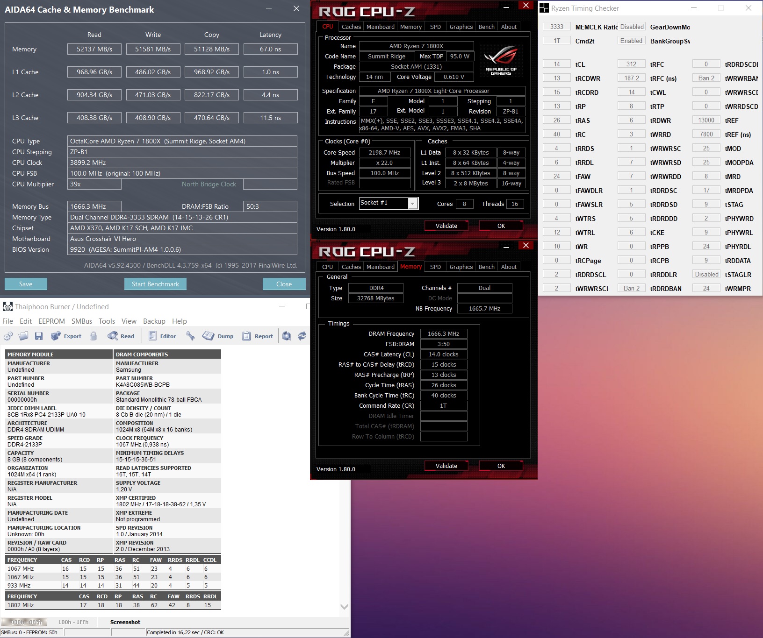Open the Tools menu in Thaiphoon Burner
Viewport: 763px width, 638px height.
point(107,321)
